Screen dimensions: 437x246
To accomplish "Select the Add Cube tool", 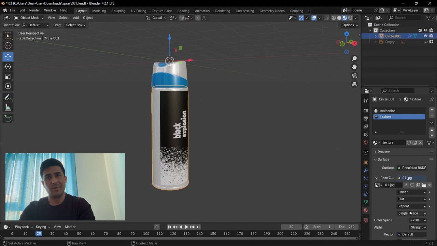I will [x=8, y=119].
